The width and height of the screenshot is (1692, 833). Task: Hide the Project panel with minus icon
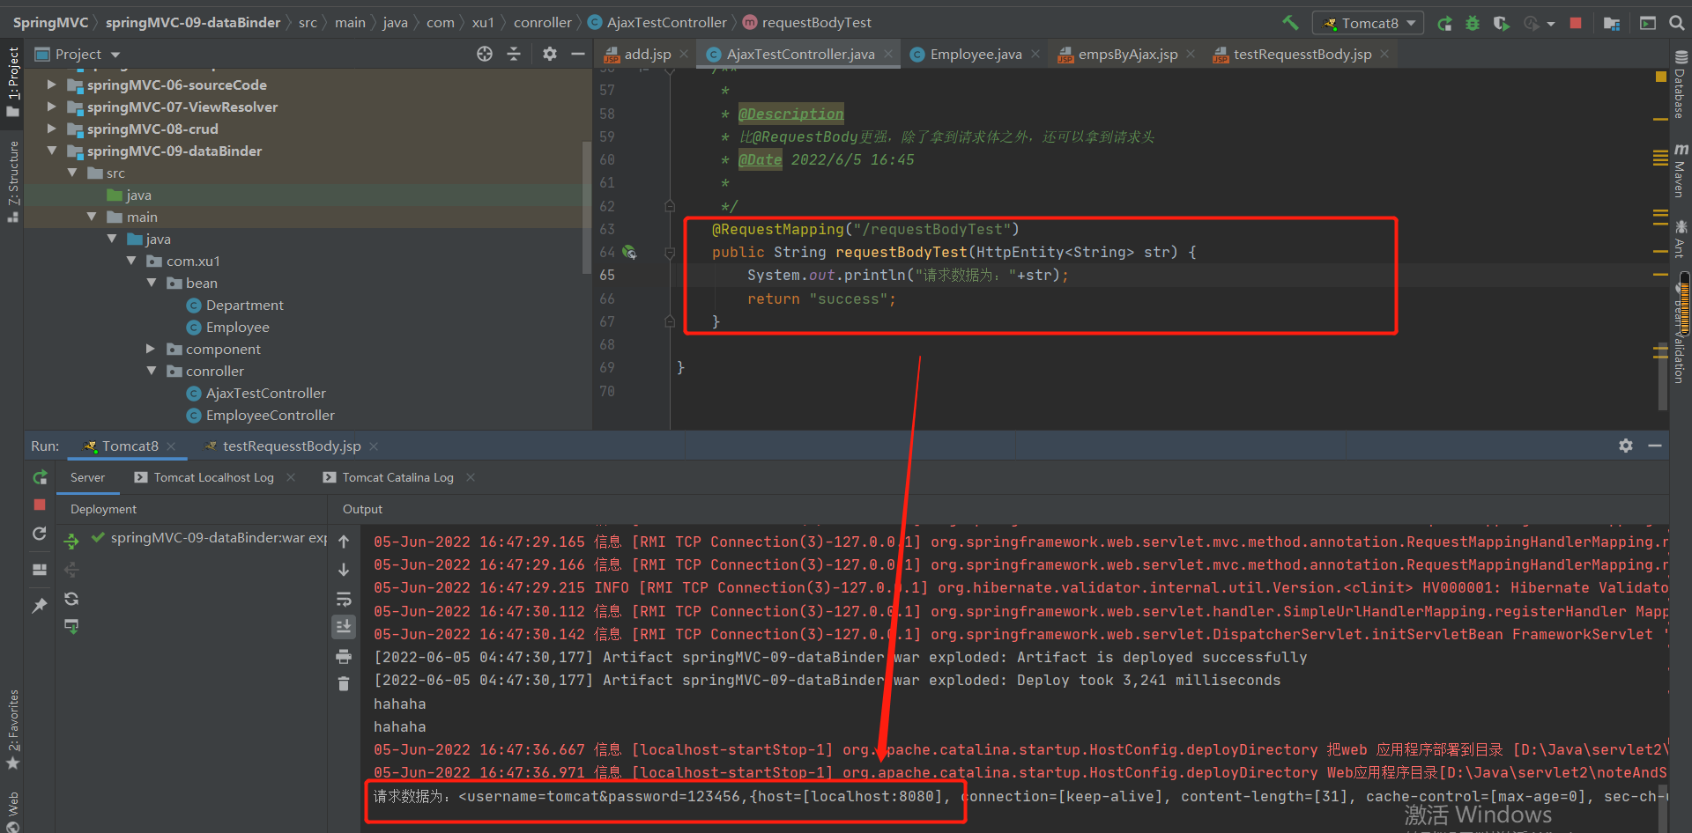point(578,55)
